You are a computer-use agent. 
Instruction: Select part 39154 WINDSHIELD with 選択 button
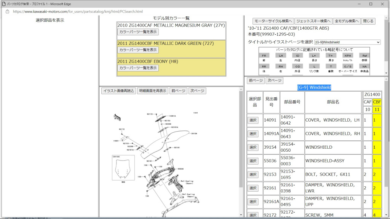pyautogui.click(x=253, y=148)
